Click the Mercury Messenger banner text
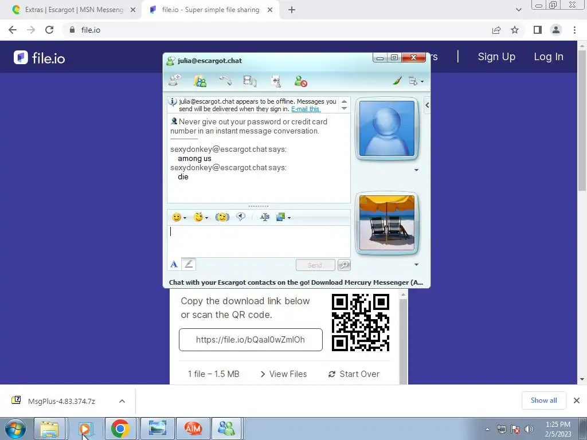Screen dimensions: 587x440 coord(296,282)
